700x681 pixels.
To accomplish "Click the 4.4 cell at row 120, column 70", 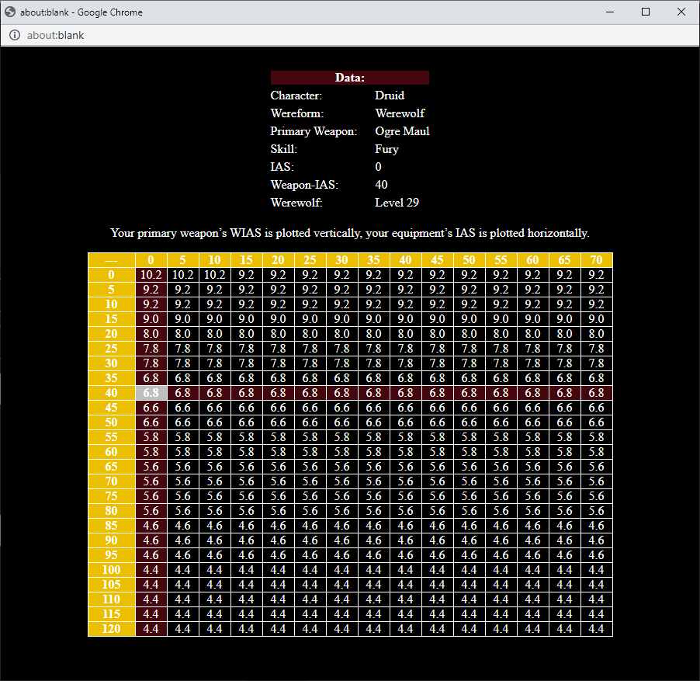I will (596, 629).
